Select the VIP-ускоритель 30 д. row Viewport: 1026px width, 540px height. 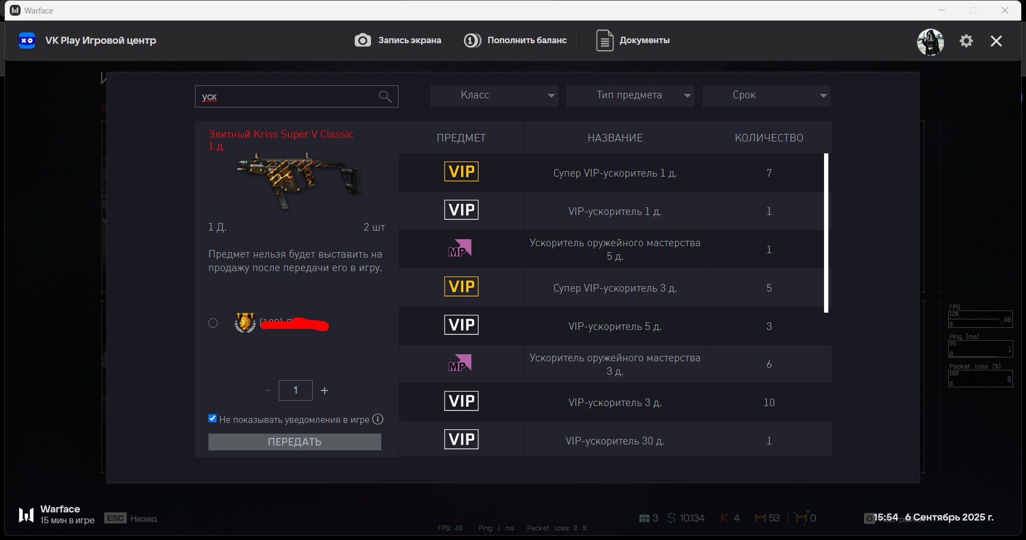point(615,440)
